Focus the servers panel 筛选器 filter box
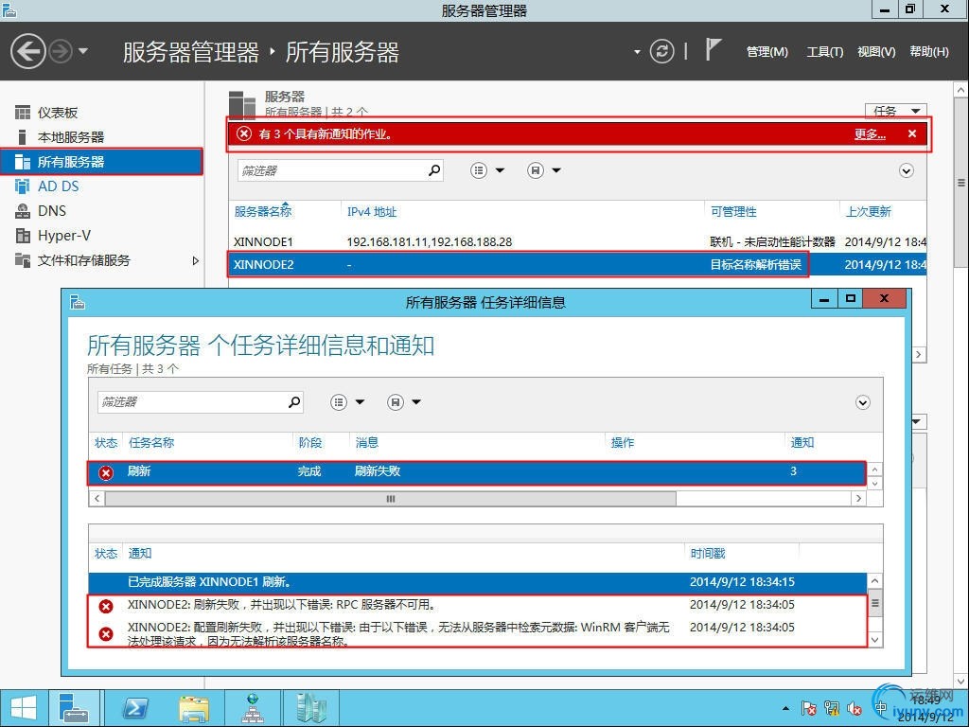 pos(332,170)
